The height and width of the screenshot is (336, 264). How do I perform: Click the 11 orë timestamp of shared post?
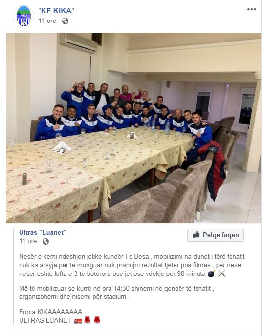coord(28,241)
